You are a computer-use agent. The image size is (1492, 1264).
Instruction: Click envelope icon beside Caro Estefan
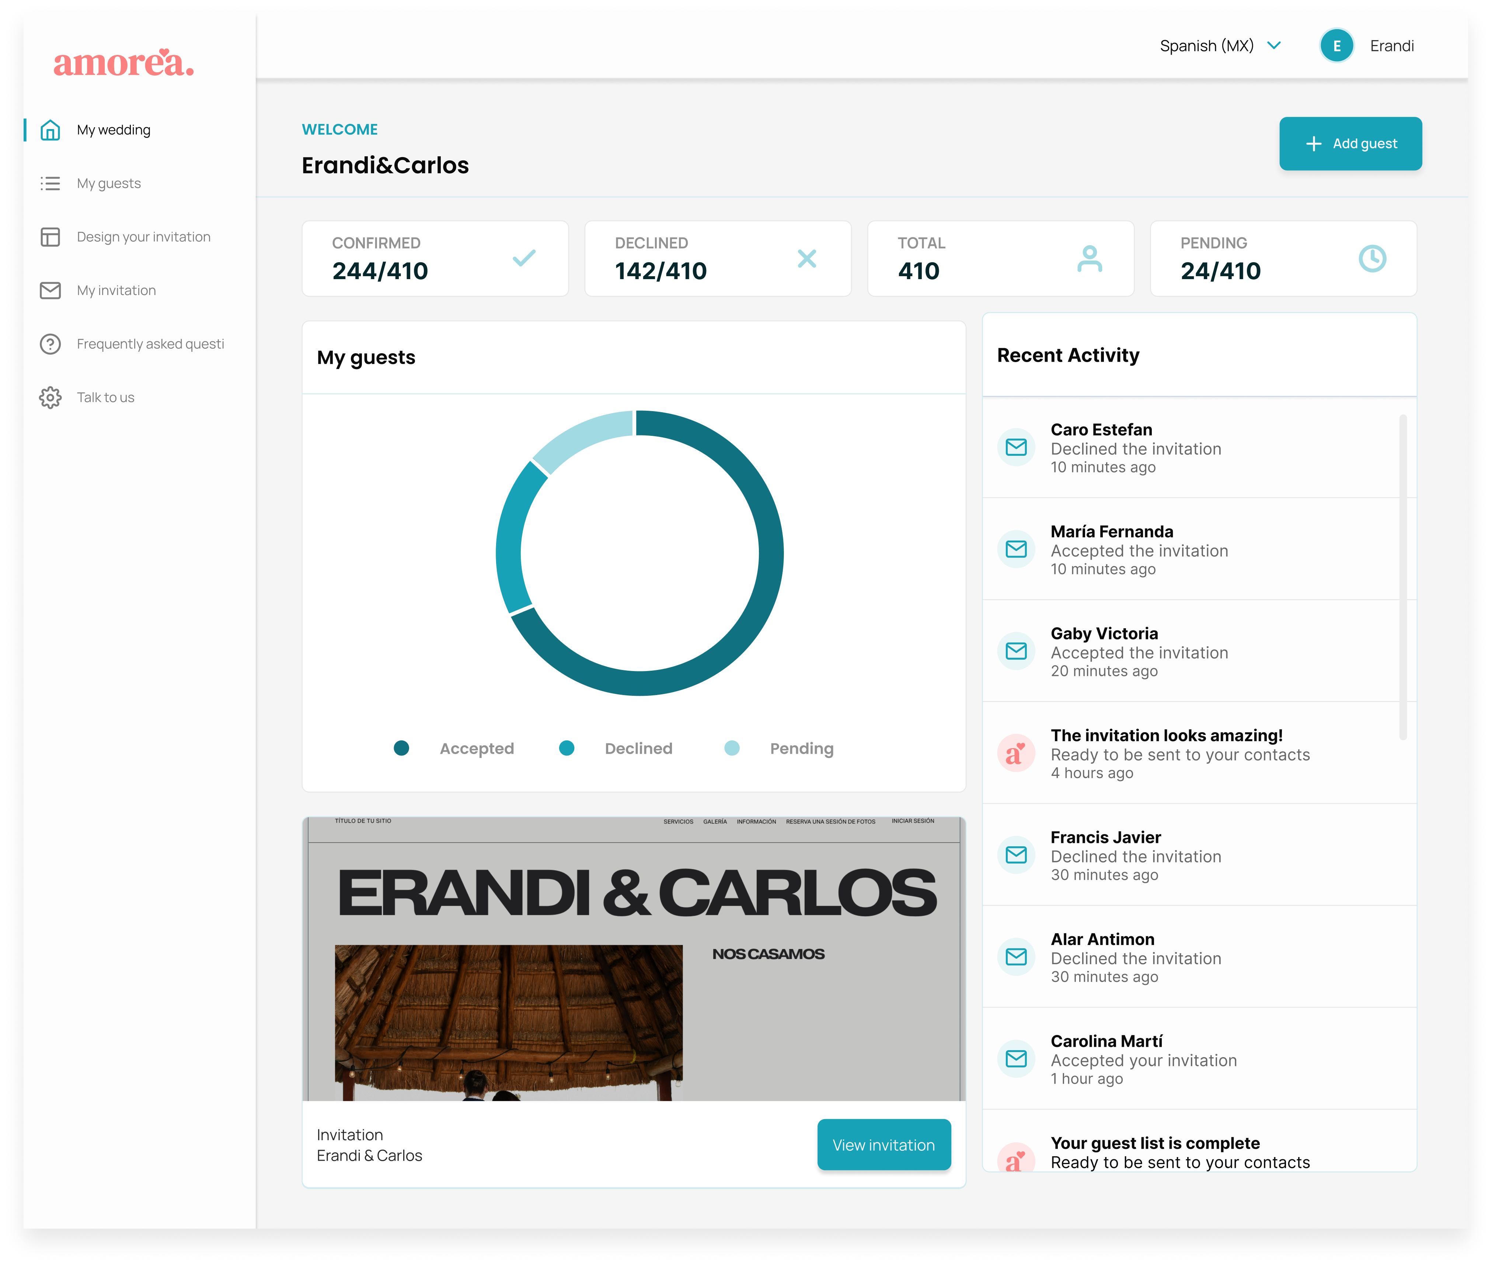tap(1017, 448)
